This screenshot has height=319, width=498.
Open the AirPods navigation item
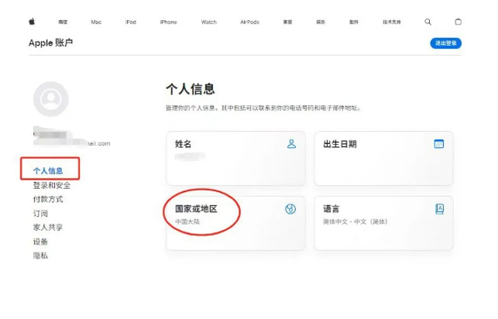[x=249, y=22]
